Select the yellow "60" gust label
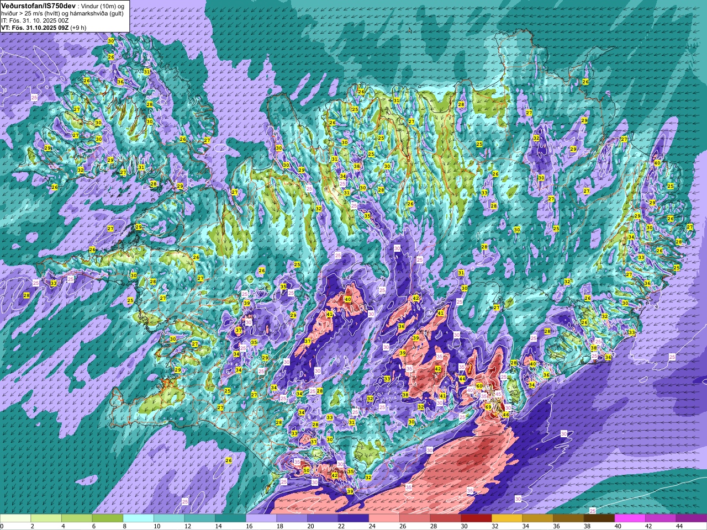This screenshot has height=530, width=707. (x=479, y=386)
